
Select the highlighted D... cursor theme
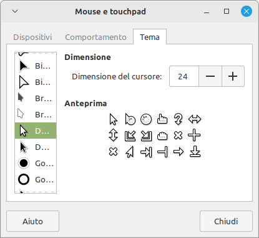tap(36, 131)
